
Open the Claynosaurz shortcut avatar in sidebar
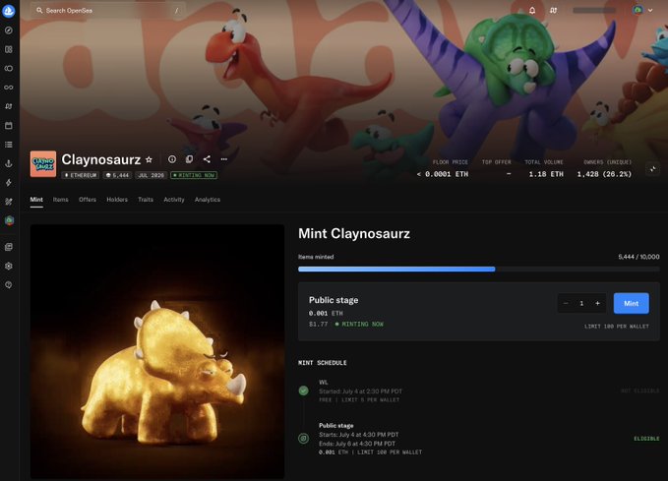point(9,220)
